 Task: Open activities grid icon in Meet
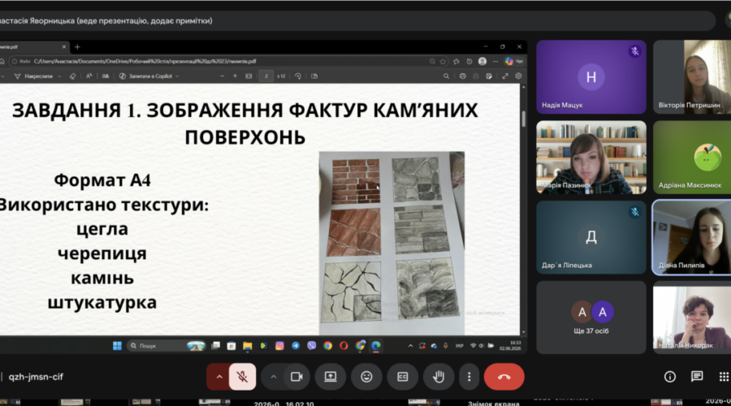tap(724, 377)
